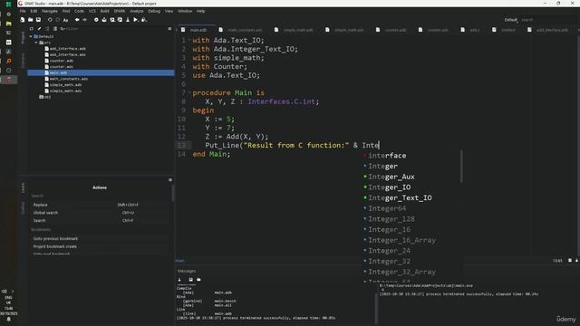Collapse the Default project tree node
This screenshot has width=580, height=326.
(31, 36)
